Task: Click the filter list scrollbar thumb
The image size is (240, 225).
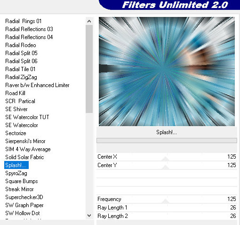Action: 89,69
